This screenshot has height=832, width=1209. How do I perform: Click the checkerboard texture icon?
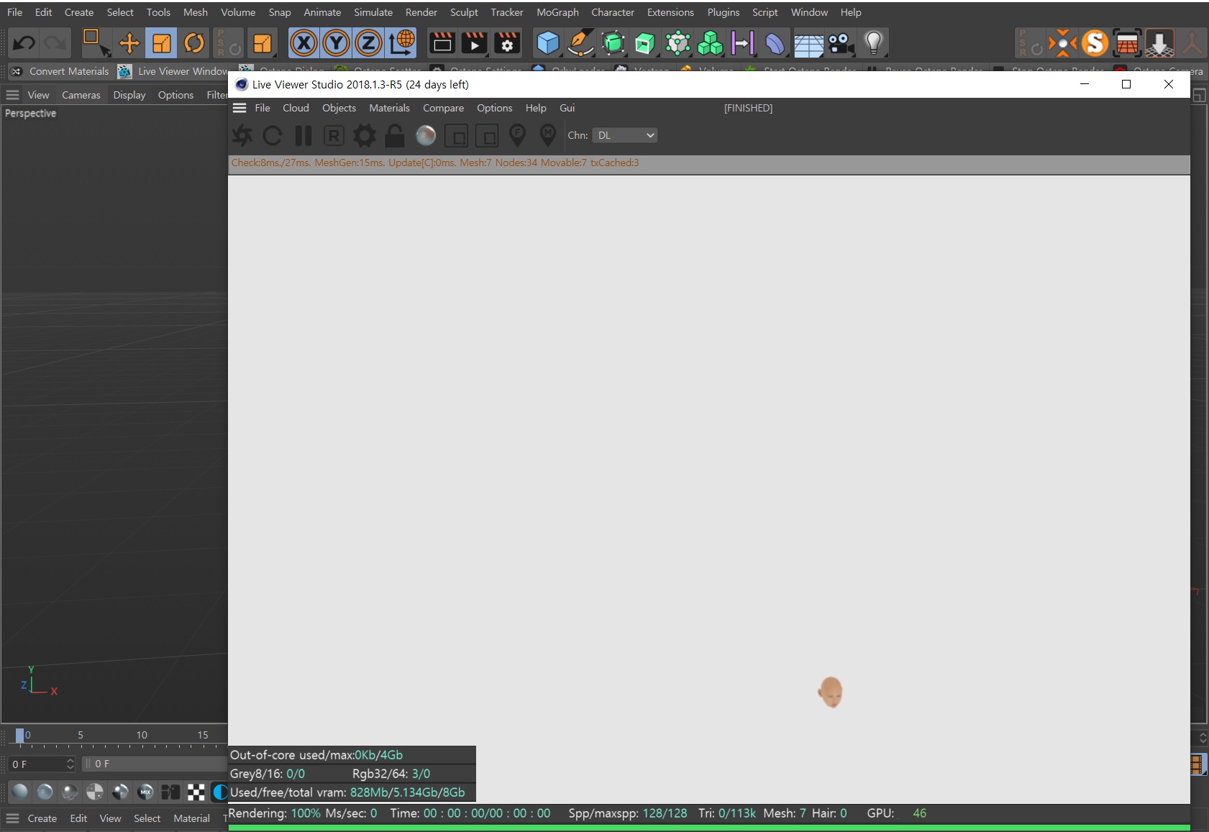pos(196,792)
